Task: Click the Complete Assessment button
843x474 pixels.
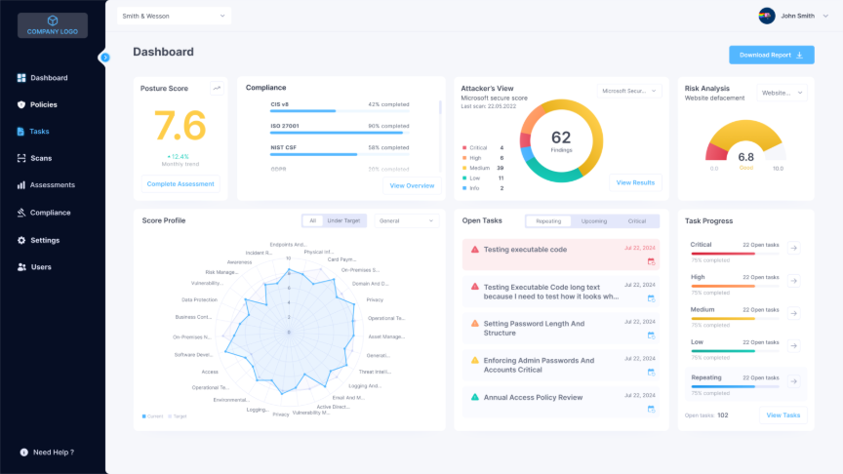Action: (x=180, y=183)
